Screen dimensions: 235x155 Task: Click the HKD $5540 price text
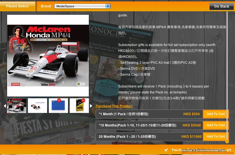192,125
